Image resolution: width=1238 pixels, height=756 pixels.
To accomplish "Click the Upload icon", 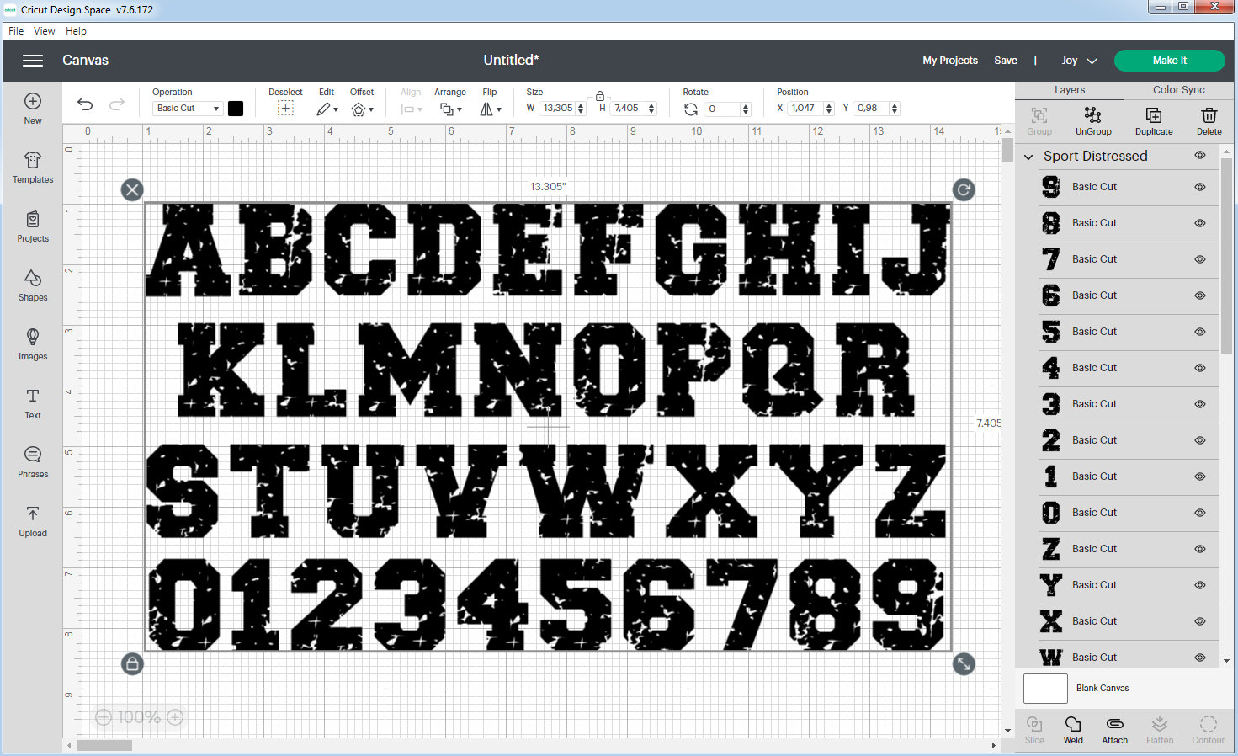I will point(33,514).
